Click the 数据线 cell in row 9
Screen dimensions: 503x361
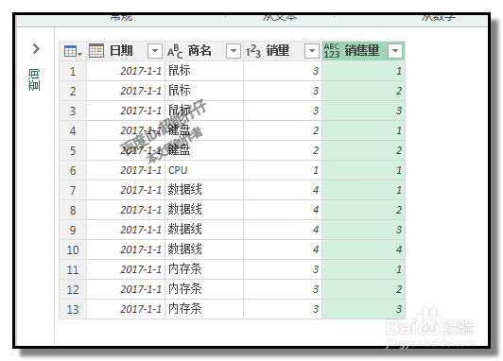[204, 231]
